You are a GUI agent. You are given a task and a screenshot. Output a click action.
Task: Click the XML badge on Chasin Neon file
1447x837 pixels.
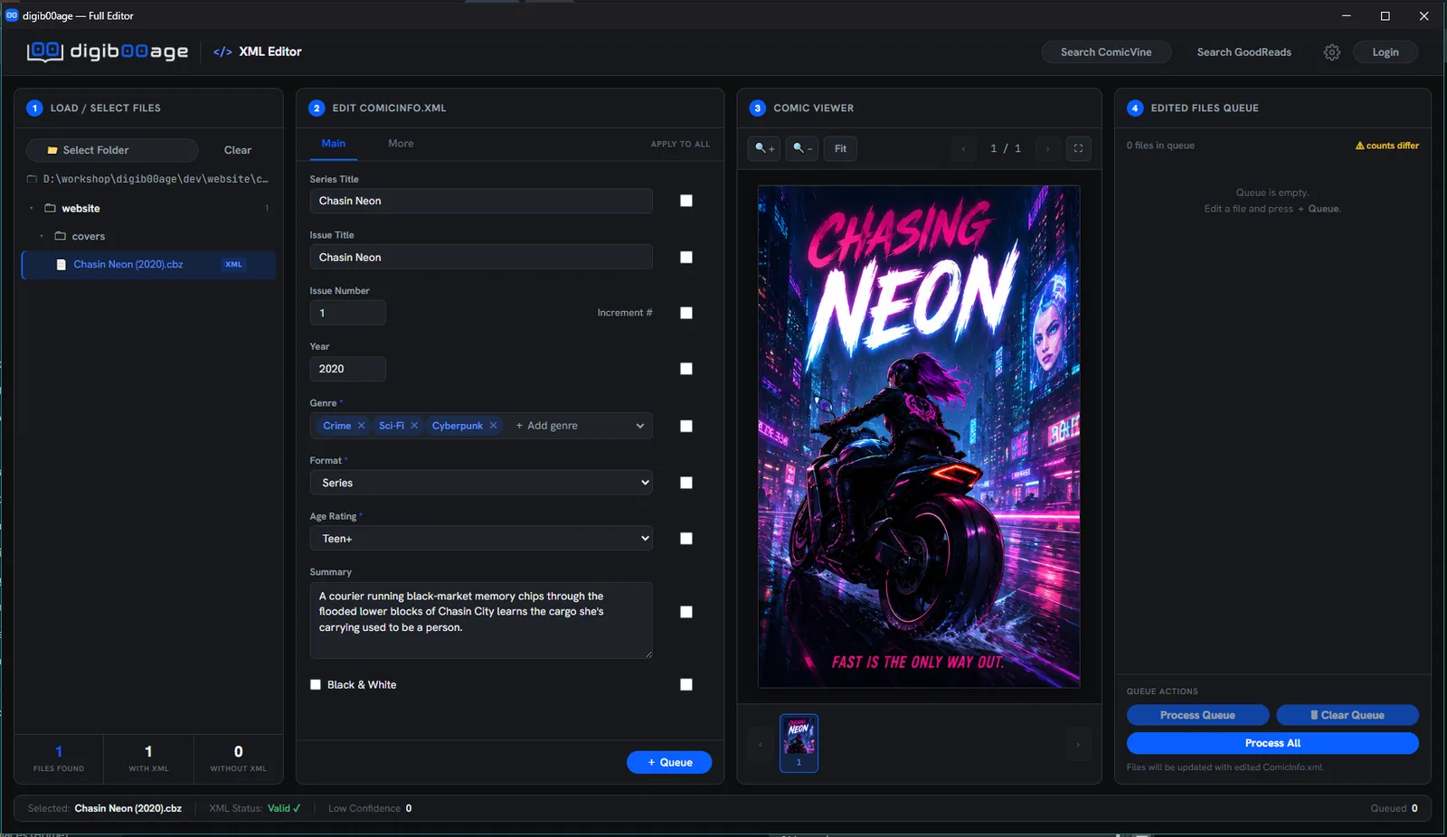tap(233, 265)
